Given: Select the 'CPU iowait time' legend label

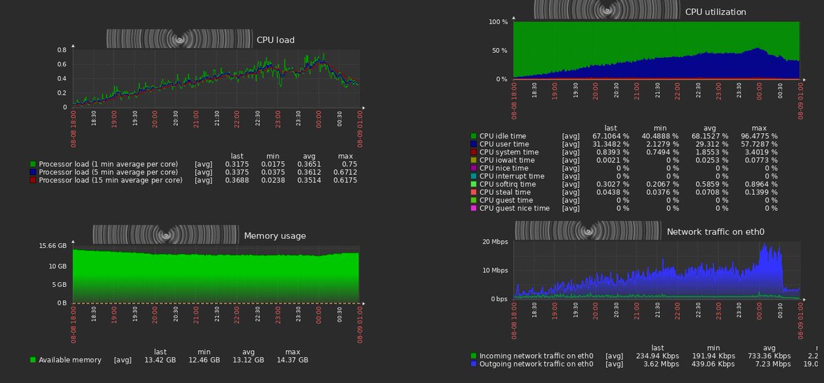Looking at the screenshot, I should (508, 160).
